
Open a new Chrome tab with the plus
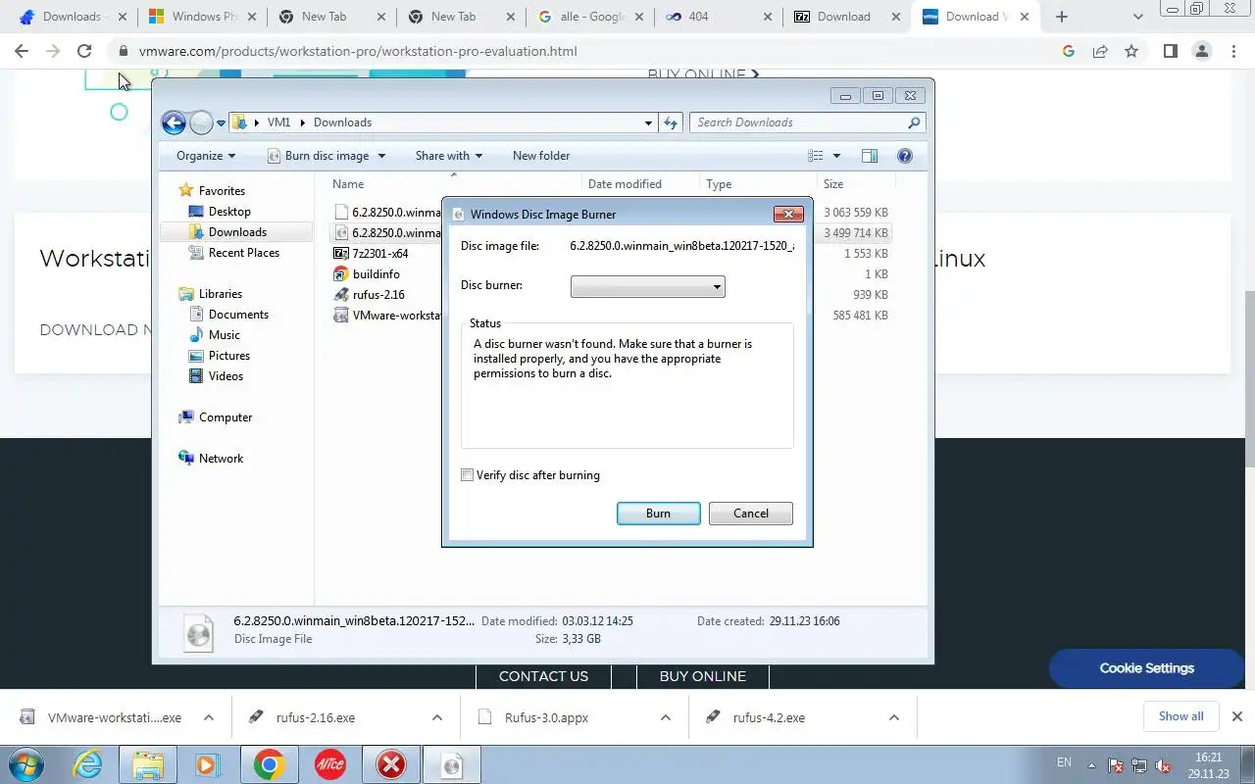tap(1061, 17)
